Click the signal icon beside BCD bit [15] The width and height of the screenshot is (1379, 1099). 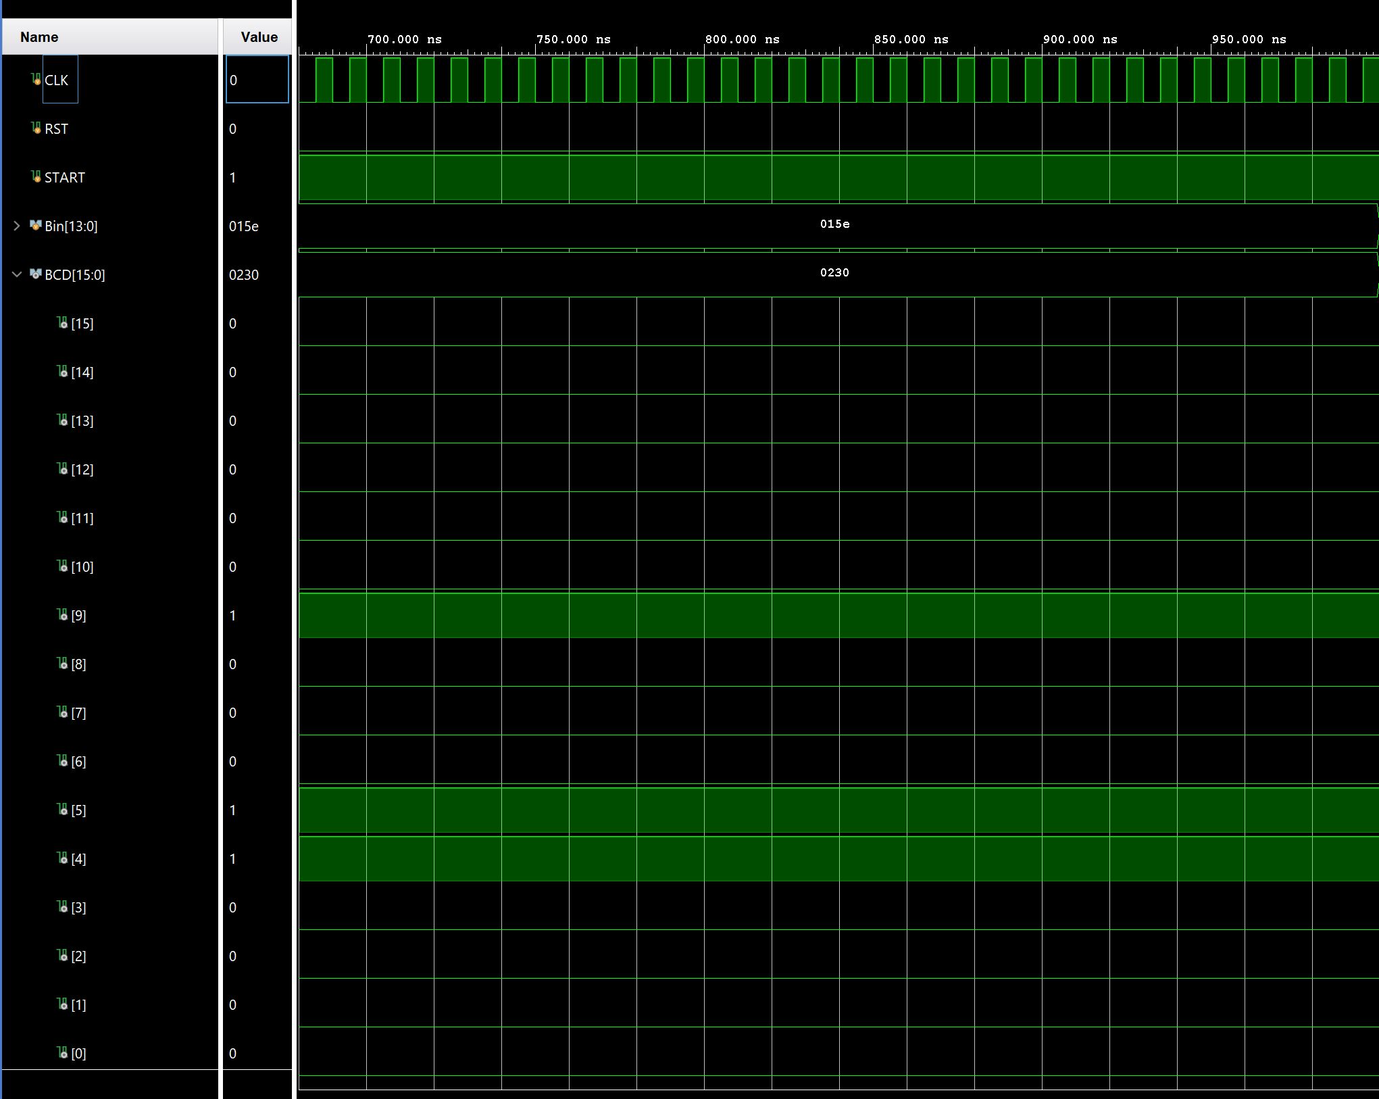click(x=61, y=323)
